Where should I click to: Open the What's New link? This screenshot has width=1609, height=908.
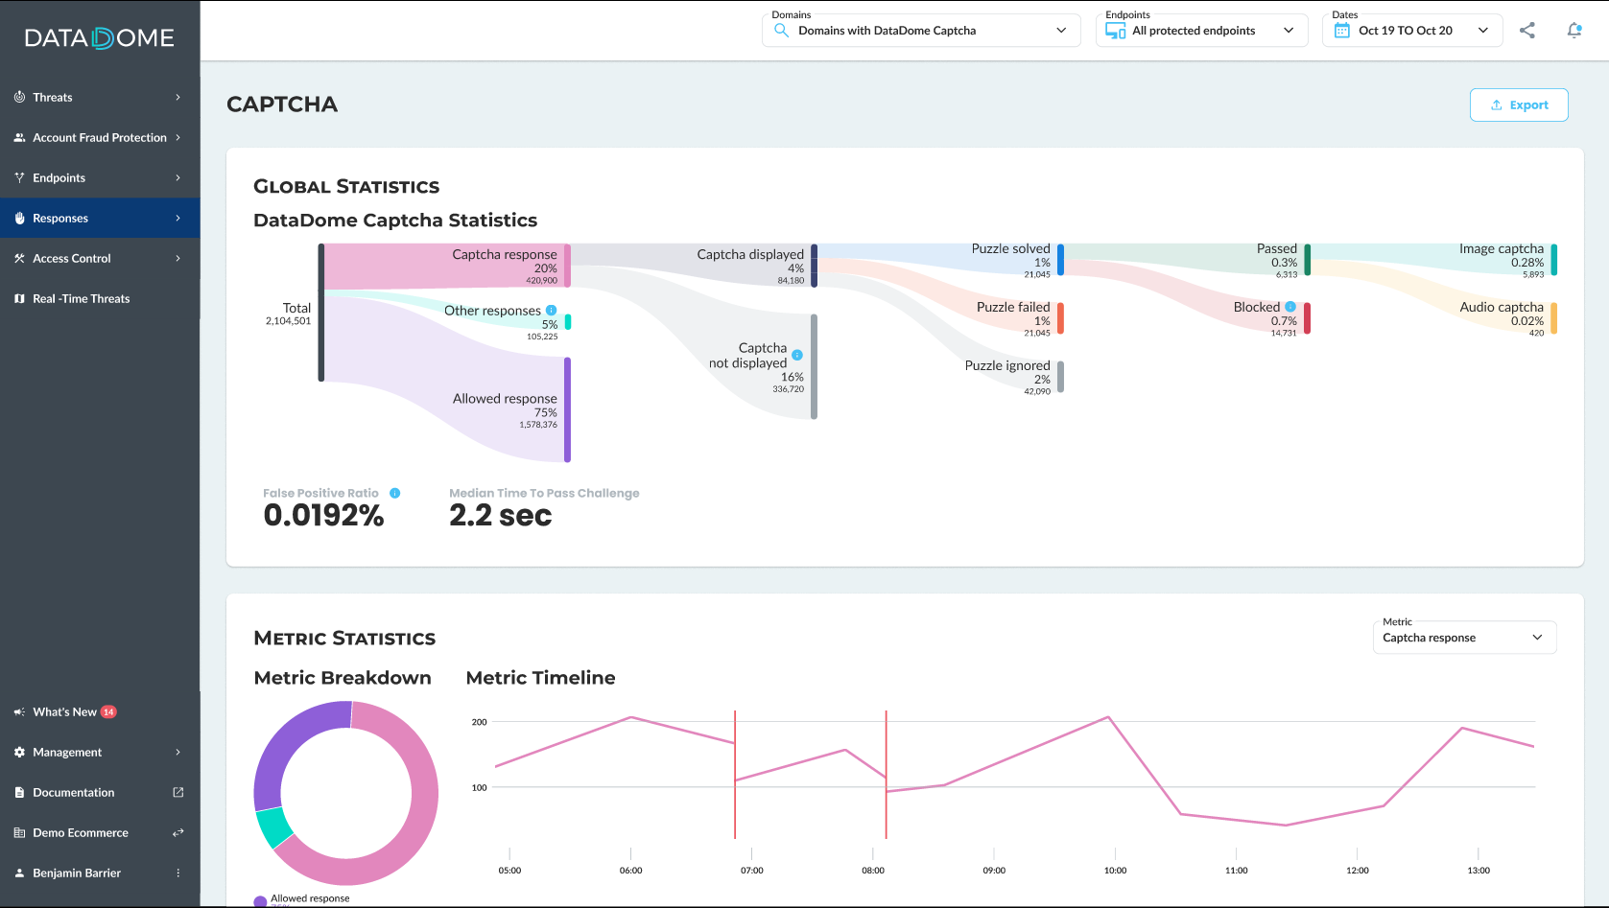pos(65,711)
